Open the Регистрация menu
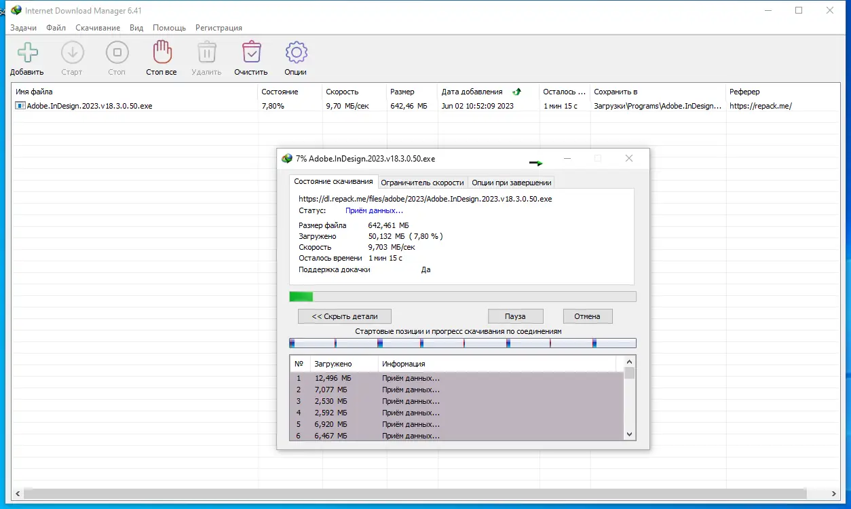Image resolution: width=851 pixels, height=509 pixels. click(219, 28)
